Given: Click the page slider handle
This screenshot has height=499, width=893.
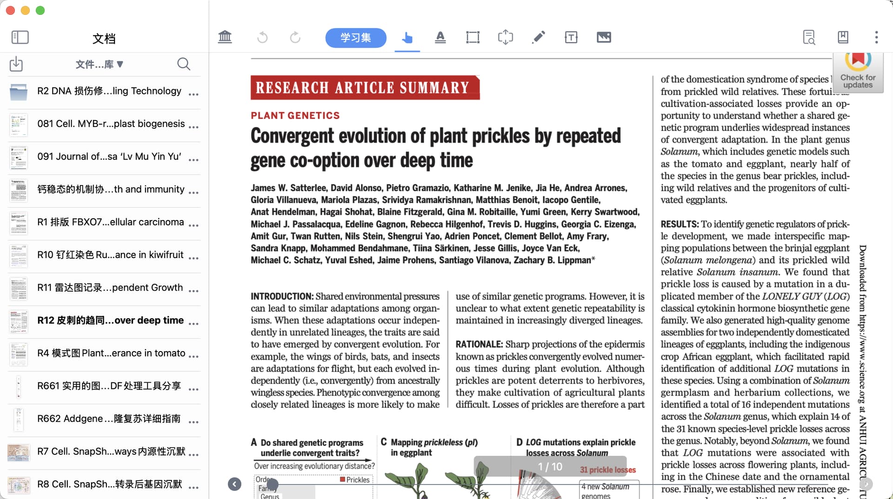Looking at the screenshot, I should click(273, 484).
